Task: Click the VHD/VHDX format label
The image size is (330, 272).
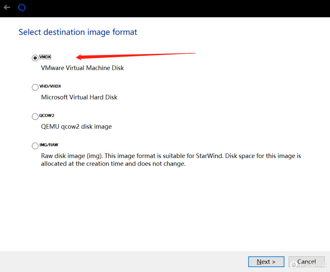Action: point(50,86)
